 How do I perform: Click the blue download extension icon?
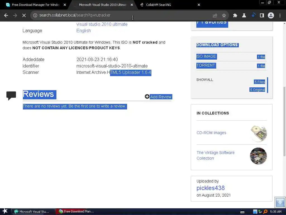pos(253,15)
